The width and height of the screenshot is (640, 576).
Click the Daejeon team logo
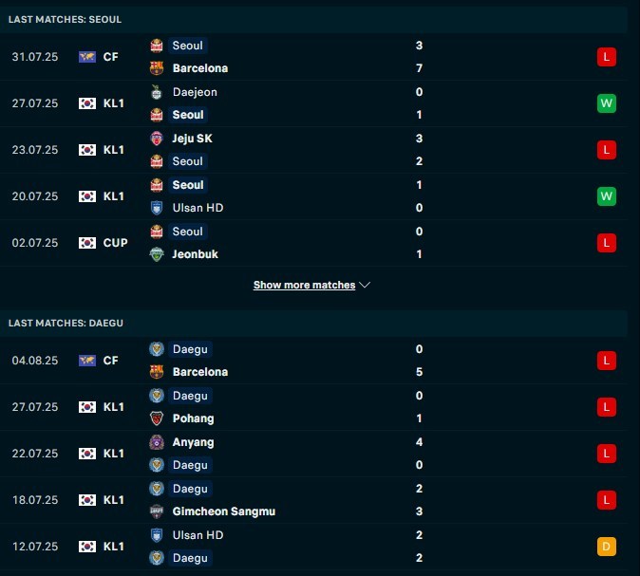[x=157, y=92]
